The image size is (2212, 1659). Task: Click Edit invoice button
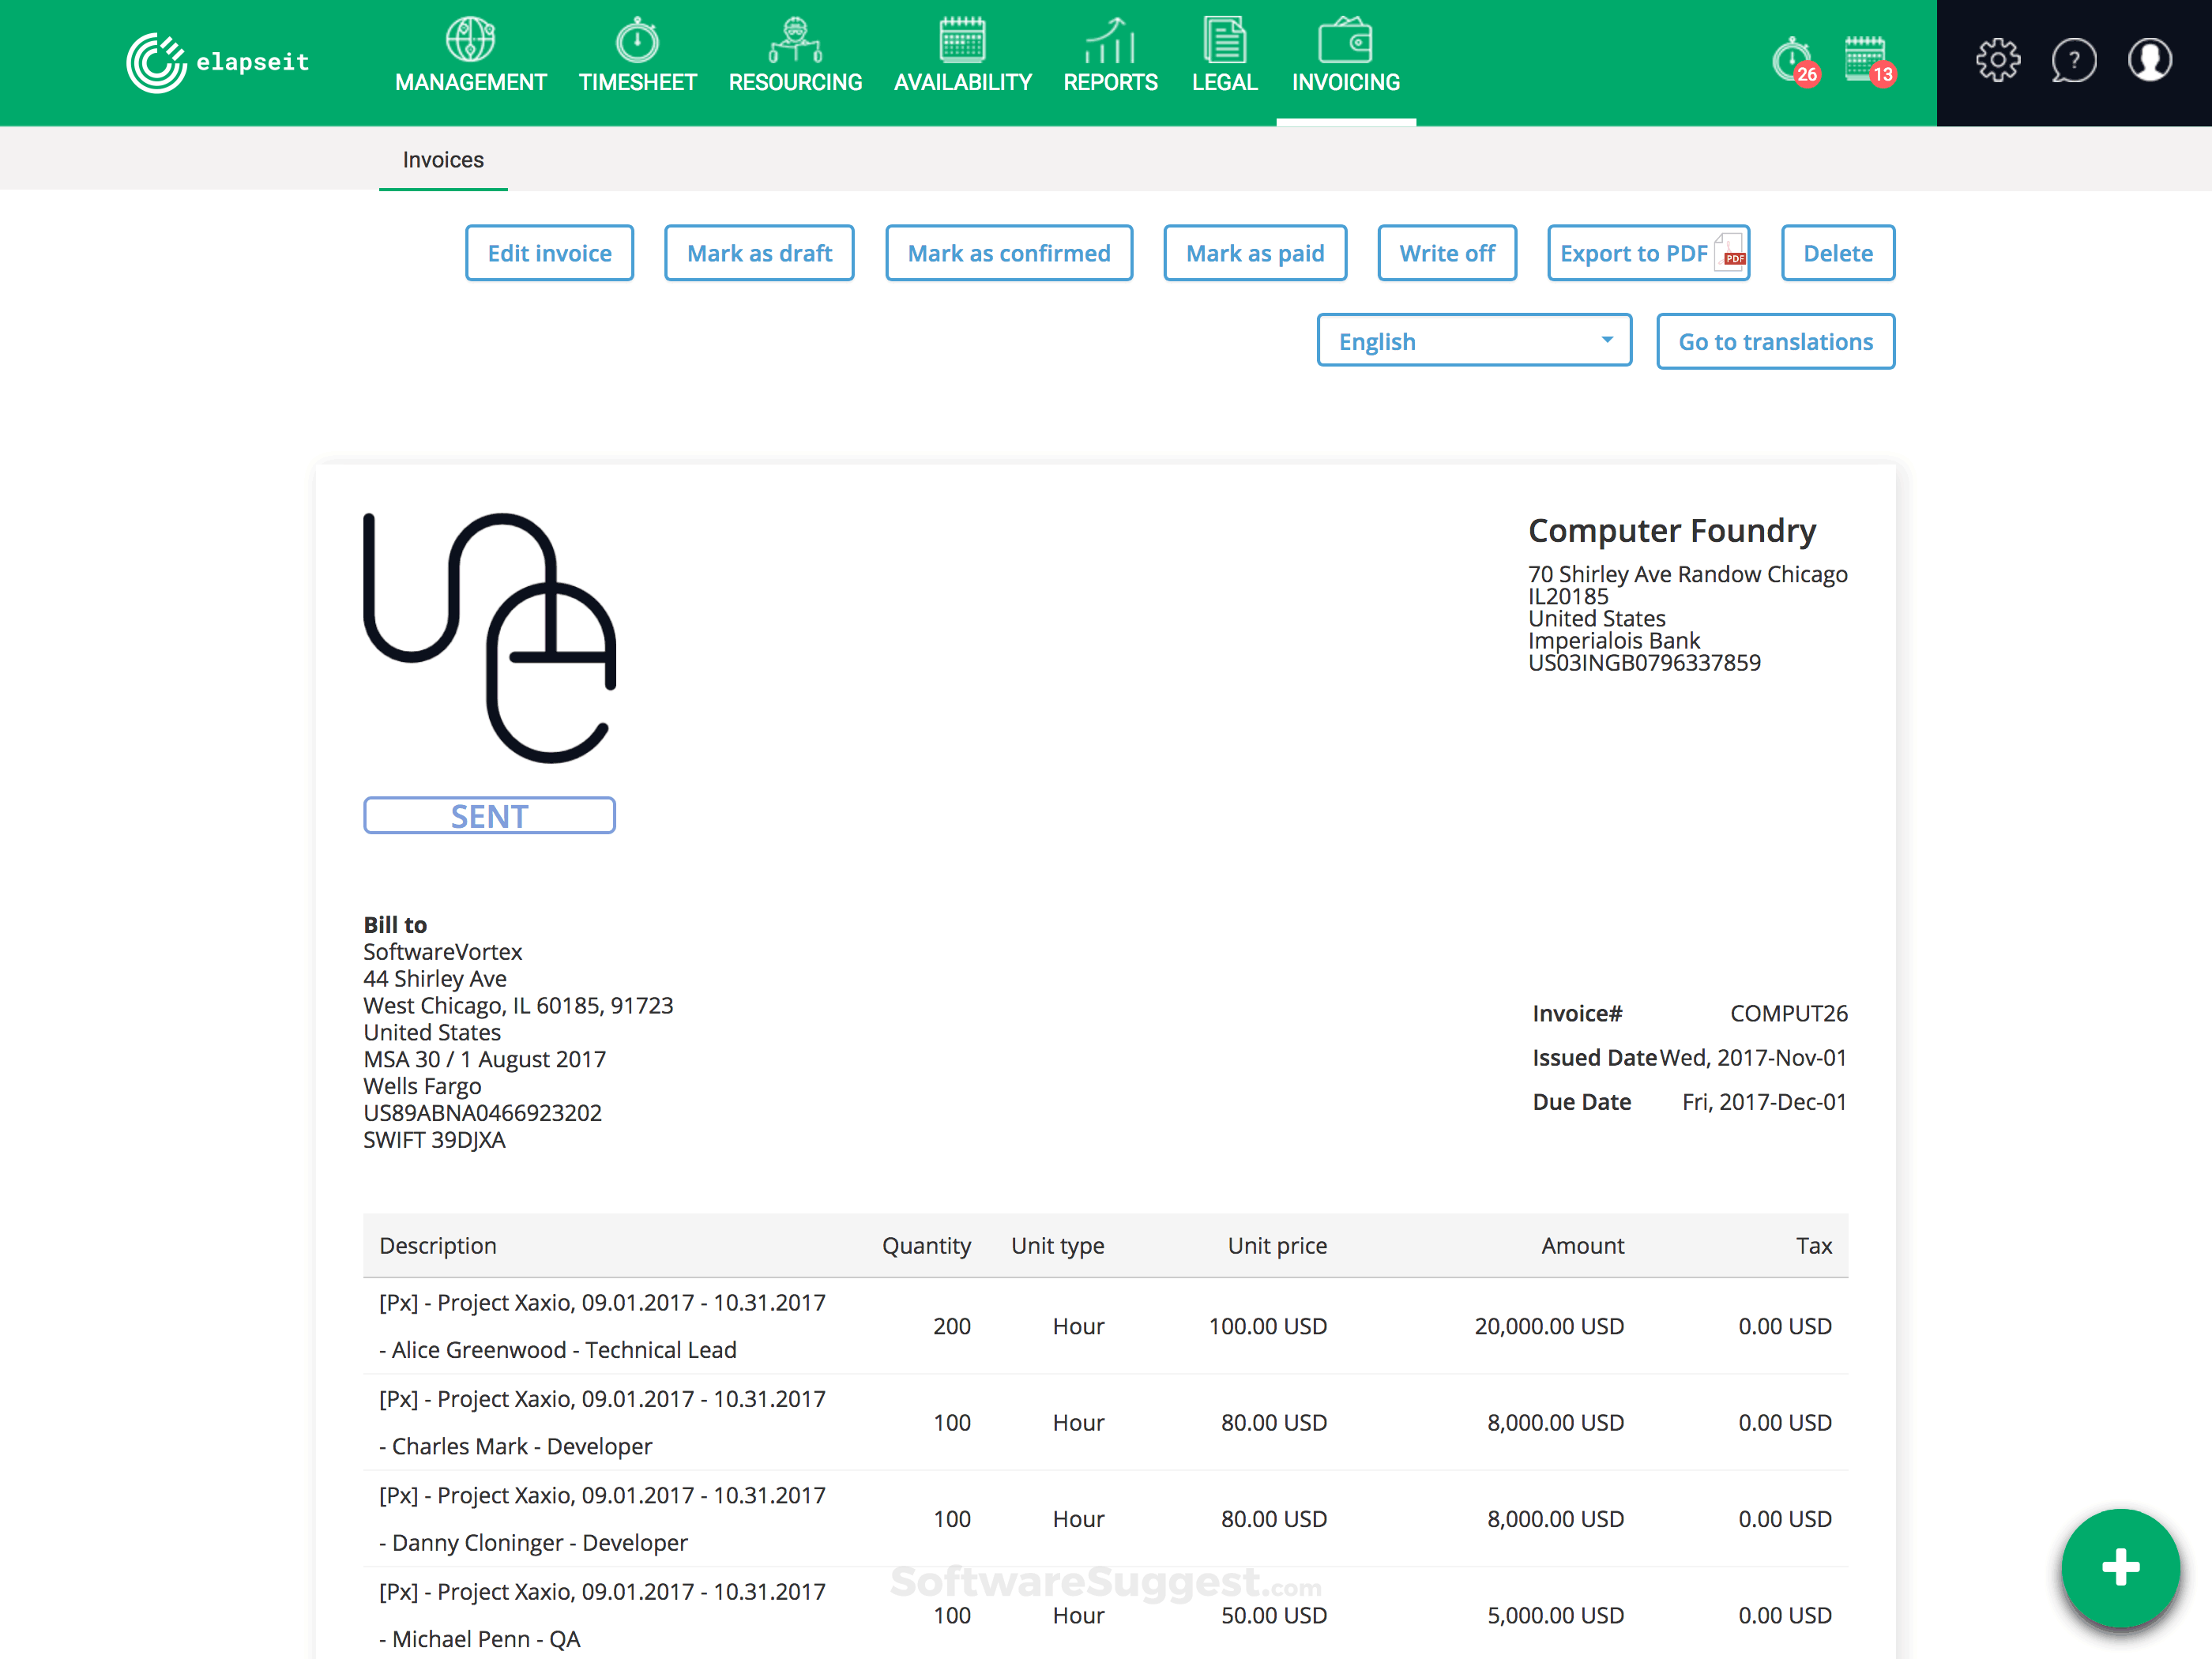pyautogui.click(x=549, y=253)
